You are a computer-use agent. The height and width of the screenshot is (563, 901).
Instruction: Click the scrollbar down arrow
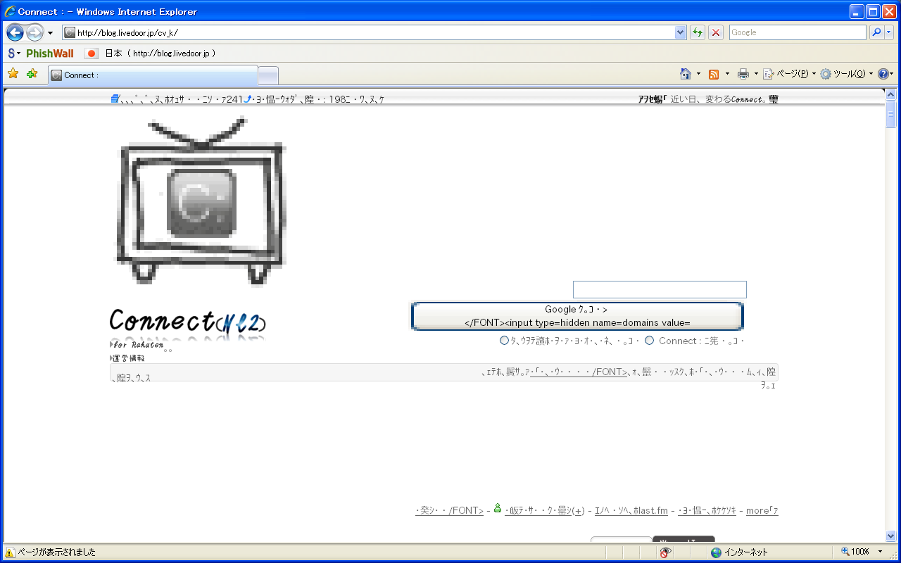pyautogui.click(x=890, y=536)
